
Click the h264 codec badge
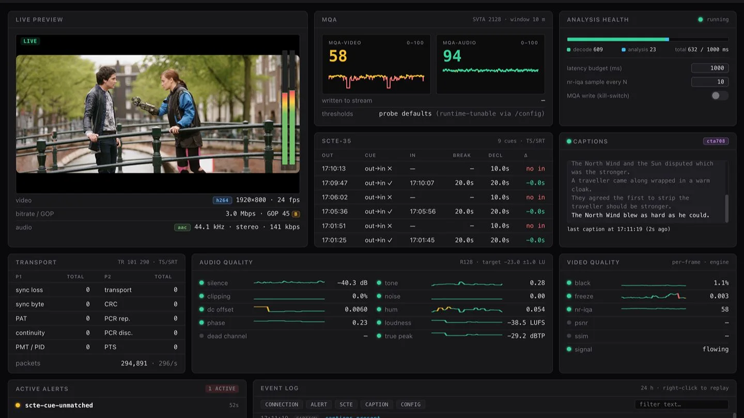[222, 200]
